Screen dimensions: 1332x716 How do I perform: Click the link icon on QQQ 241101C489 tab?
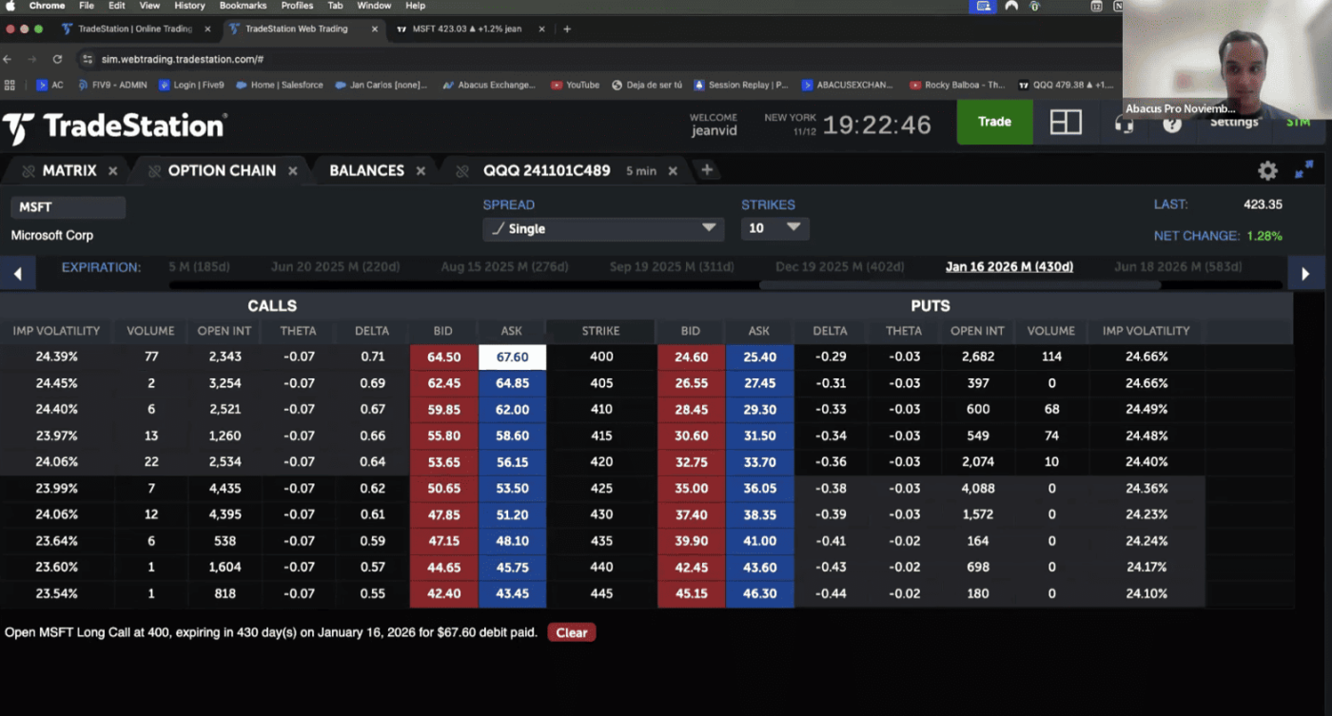pyautogui.click(x=463, y=171)
